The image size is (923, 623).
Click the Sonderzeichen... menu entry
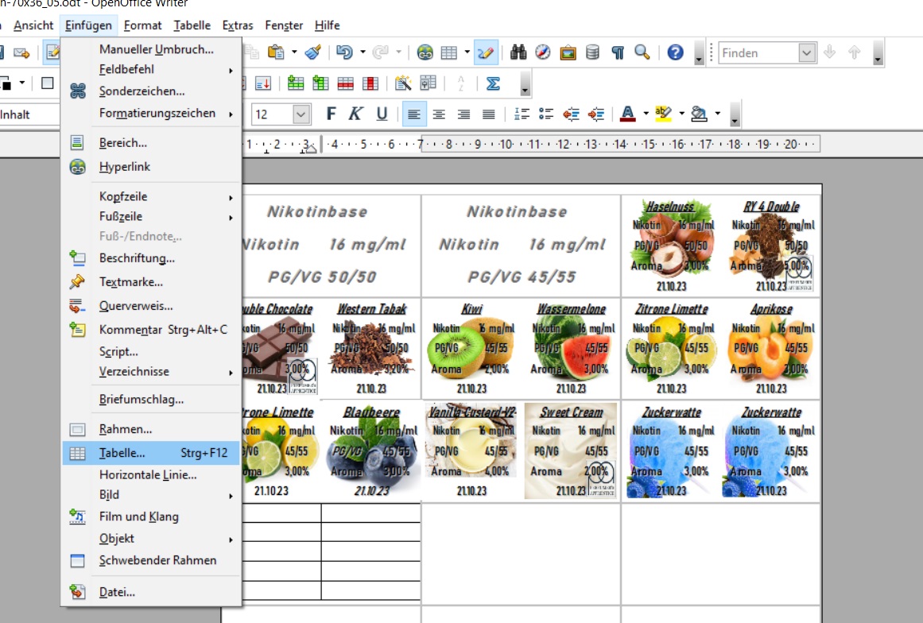pyautogui.click(x=142, y=91)
